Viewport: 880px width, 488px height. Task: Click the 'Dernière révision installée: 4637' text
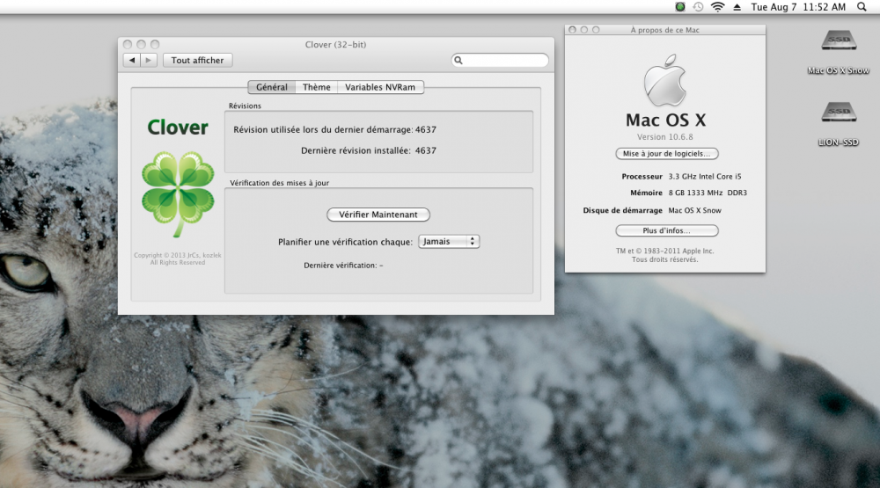(x=369, y=150)
